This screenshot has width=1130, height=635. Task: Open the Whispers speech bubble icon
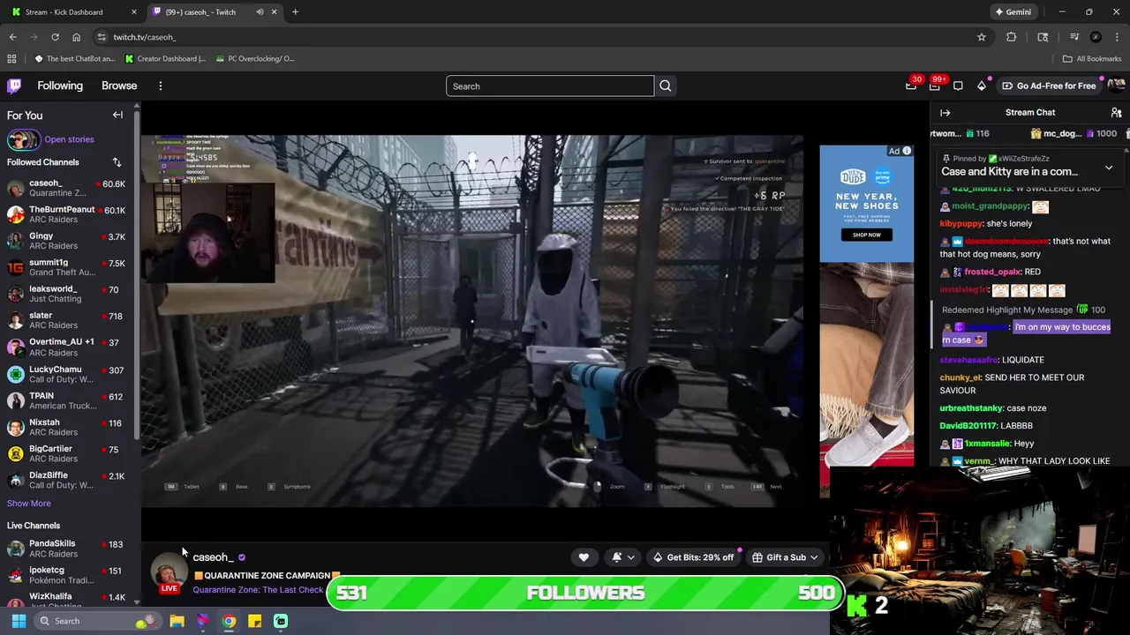(958, 86)
